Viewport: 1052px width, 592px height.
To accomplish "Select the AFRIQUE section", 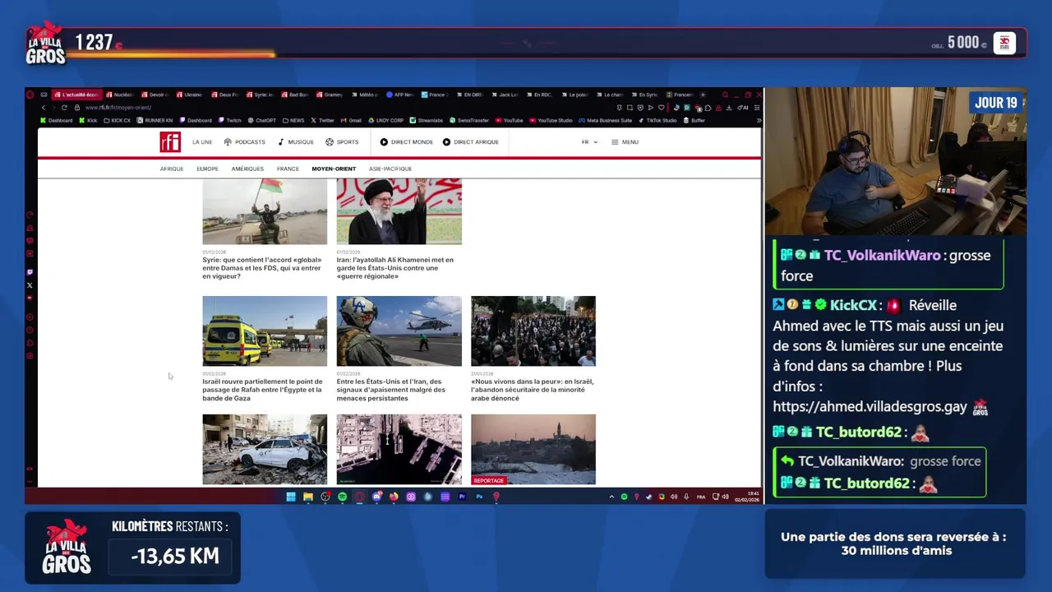I will coord(172,169).
